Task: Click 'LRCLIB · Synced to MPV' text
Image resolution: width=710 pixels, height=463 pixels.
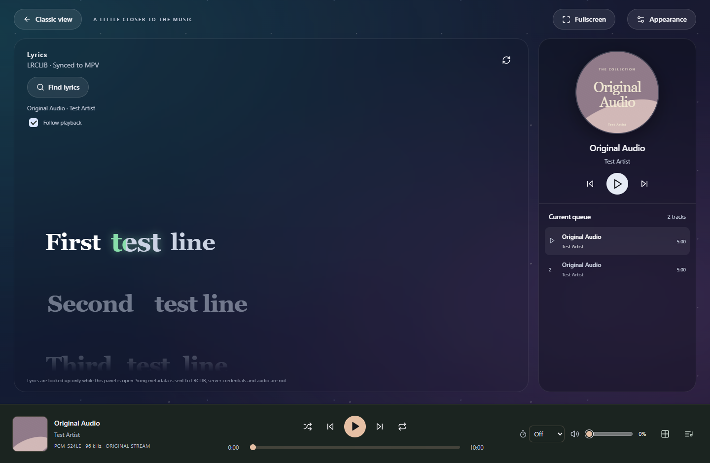Action: click(63, 65)
